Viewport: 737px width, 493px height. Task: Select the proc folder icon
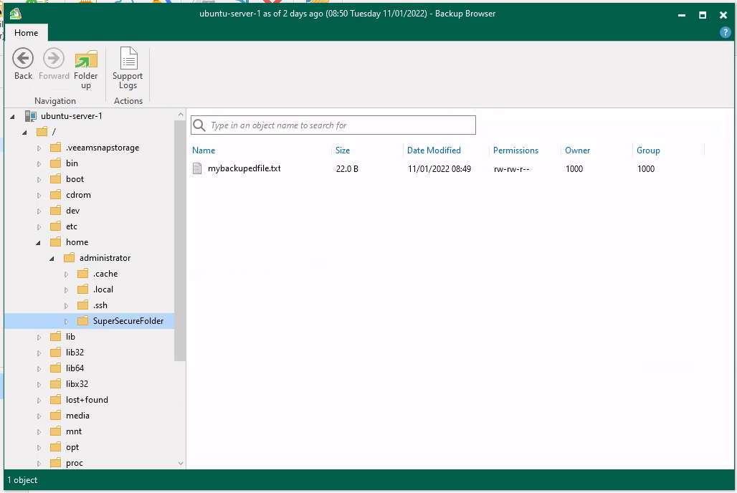pyautogui.click(x=55, y=463)
